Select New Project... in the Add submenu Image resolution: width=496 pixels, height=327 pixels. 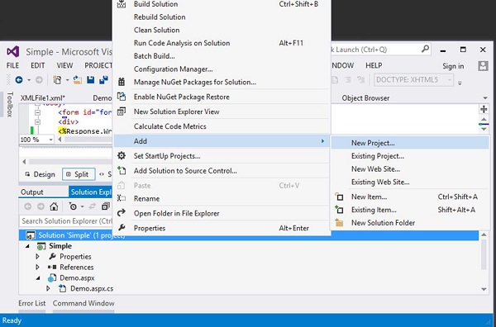pos(410,143)
